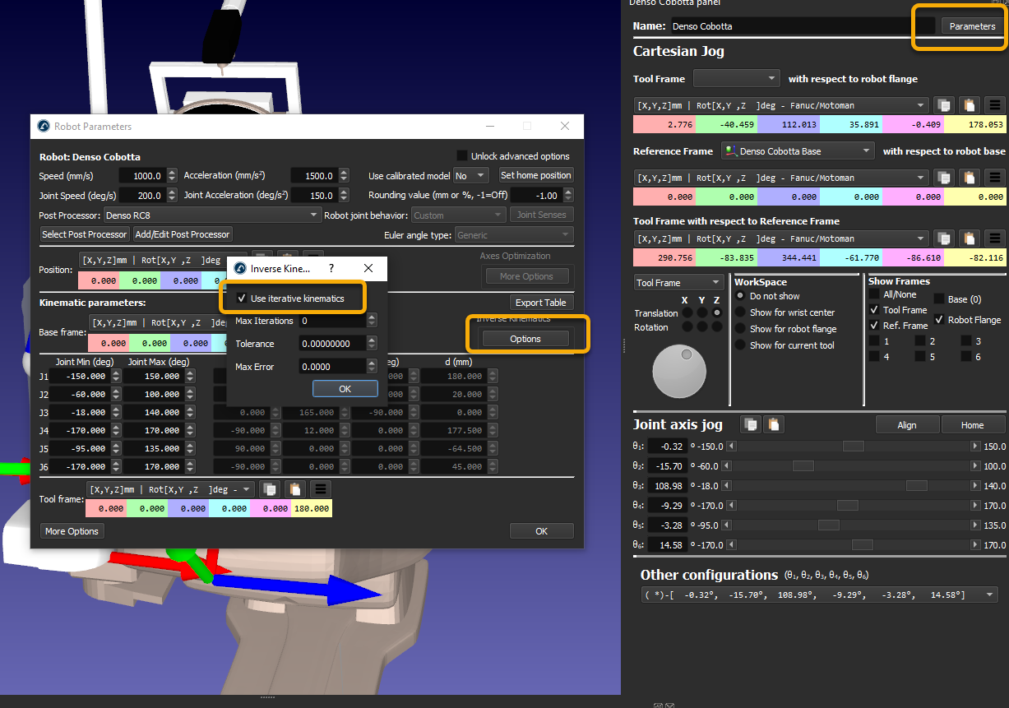Open hamburger menu for Tool Frame pose
Screen dimensions: 1009x708
995,105
